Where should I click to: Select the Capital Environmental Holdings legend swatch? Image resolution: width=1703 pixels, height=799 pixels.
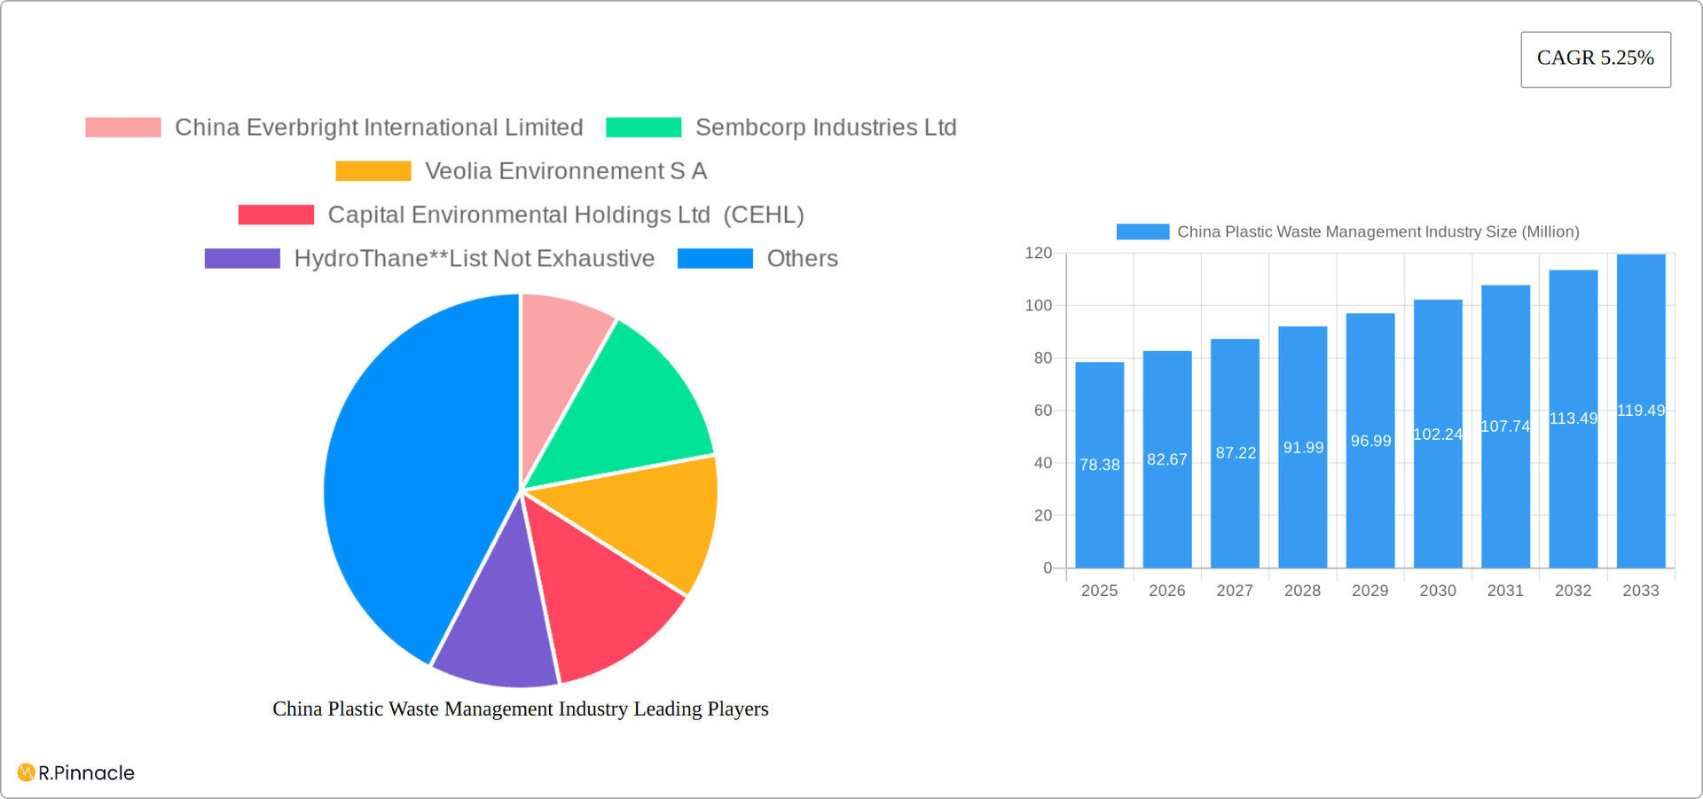276,214
